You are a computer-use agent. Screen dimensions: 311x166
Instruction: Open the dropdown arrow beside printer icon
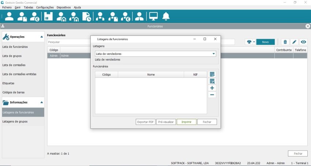[254, 42]
